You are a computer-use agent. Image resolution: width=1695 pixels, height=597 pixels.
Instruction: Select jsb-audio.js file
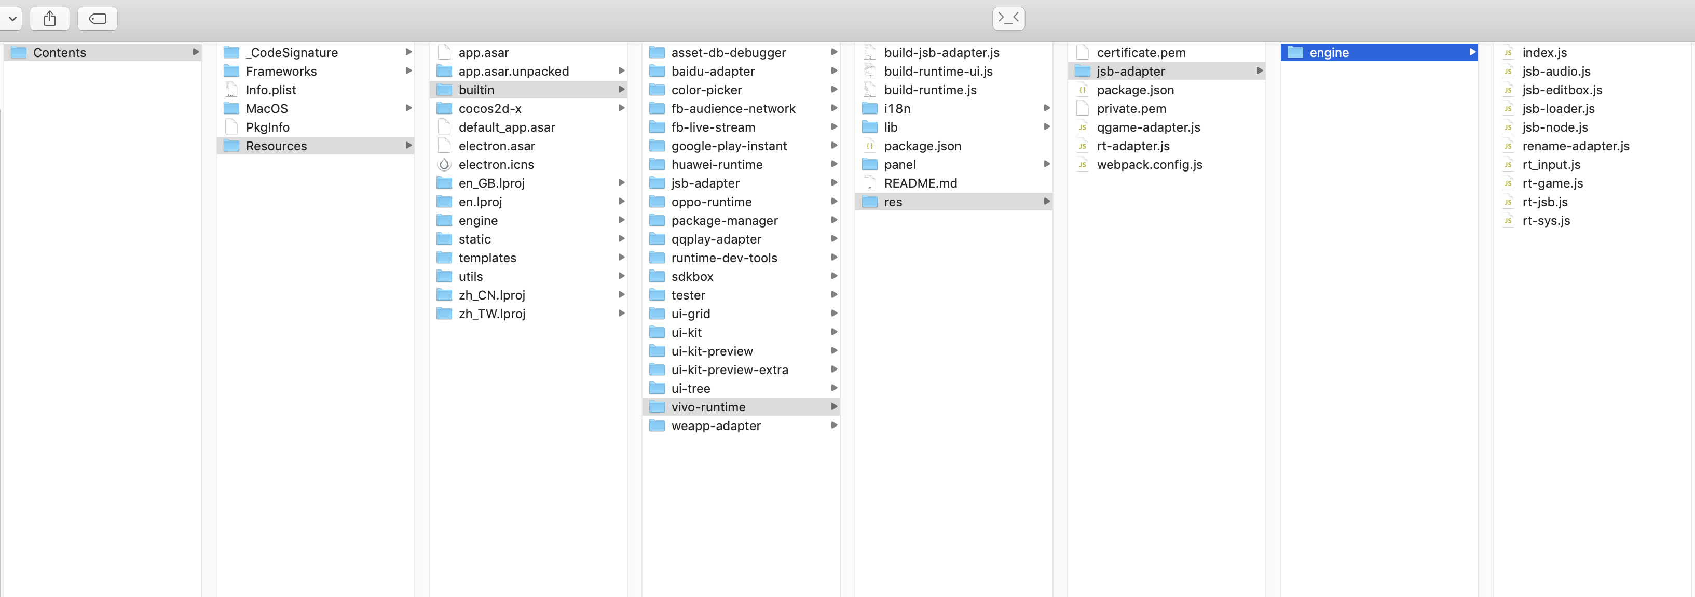(x=1556, y=72)
